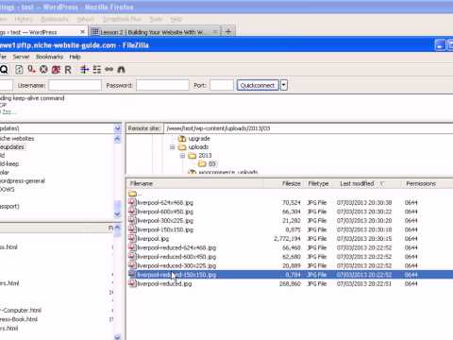This screenshot has width=453, height=340.
Task: Click local file list scroll down arrow
Action: pos(117,336)
